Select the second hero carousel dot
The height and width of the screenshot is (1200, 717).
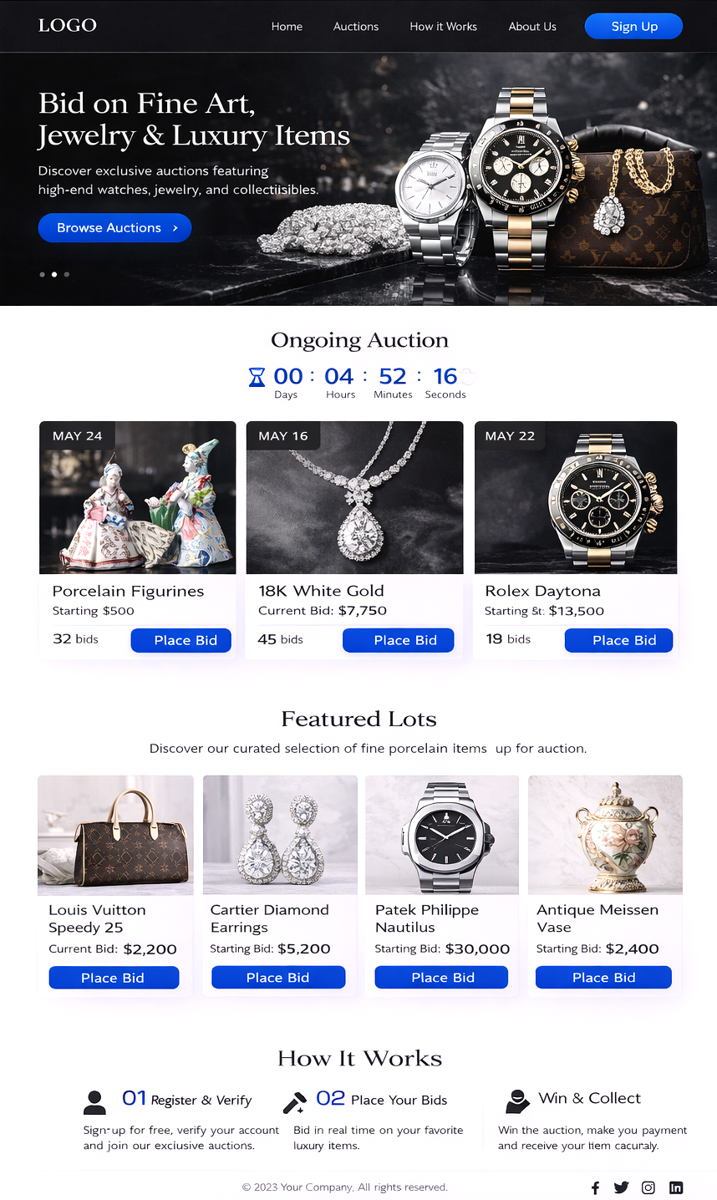(54, 274)
